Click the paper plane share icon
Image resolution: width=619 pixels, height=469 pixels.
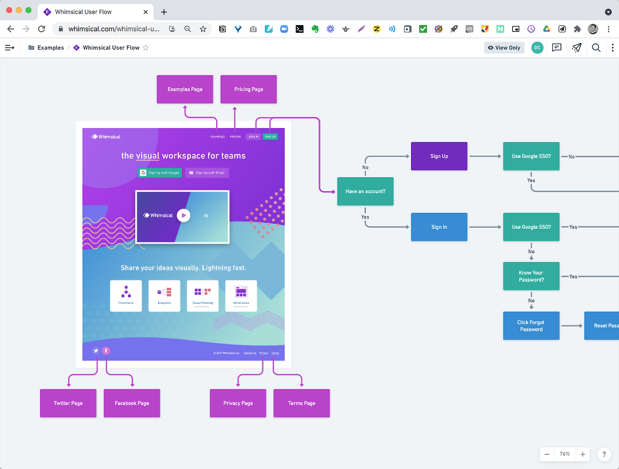(576, 48)
